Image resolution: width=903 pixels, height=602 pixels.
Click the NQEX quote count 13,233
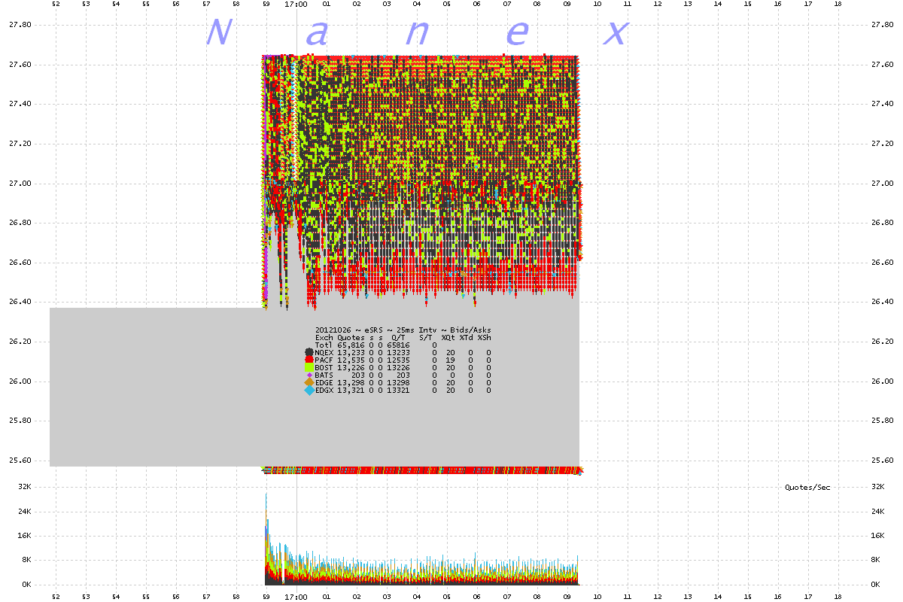351,352
